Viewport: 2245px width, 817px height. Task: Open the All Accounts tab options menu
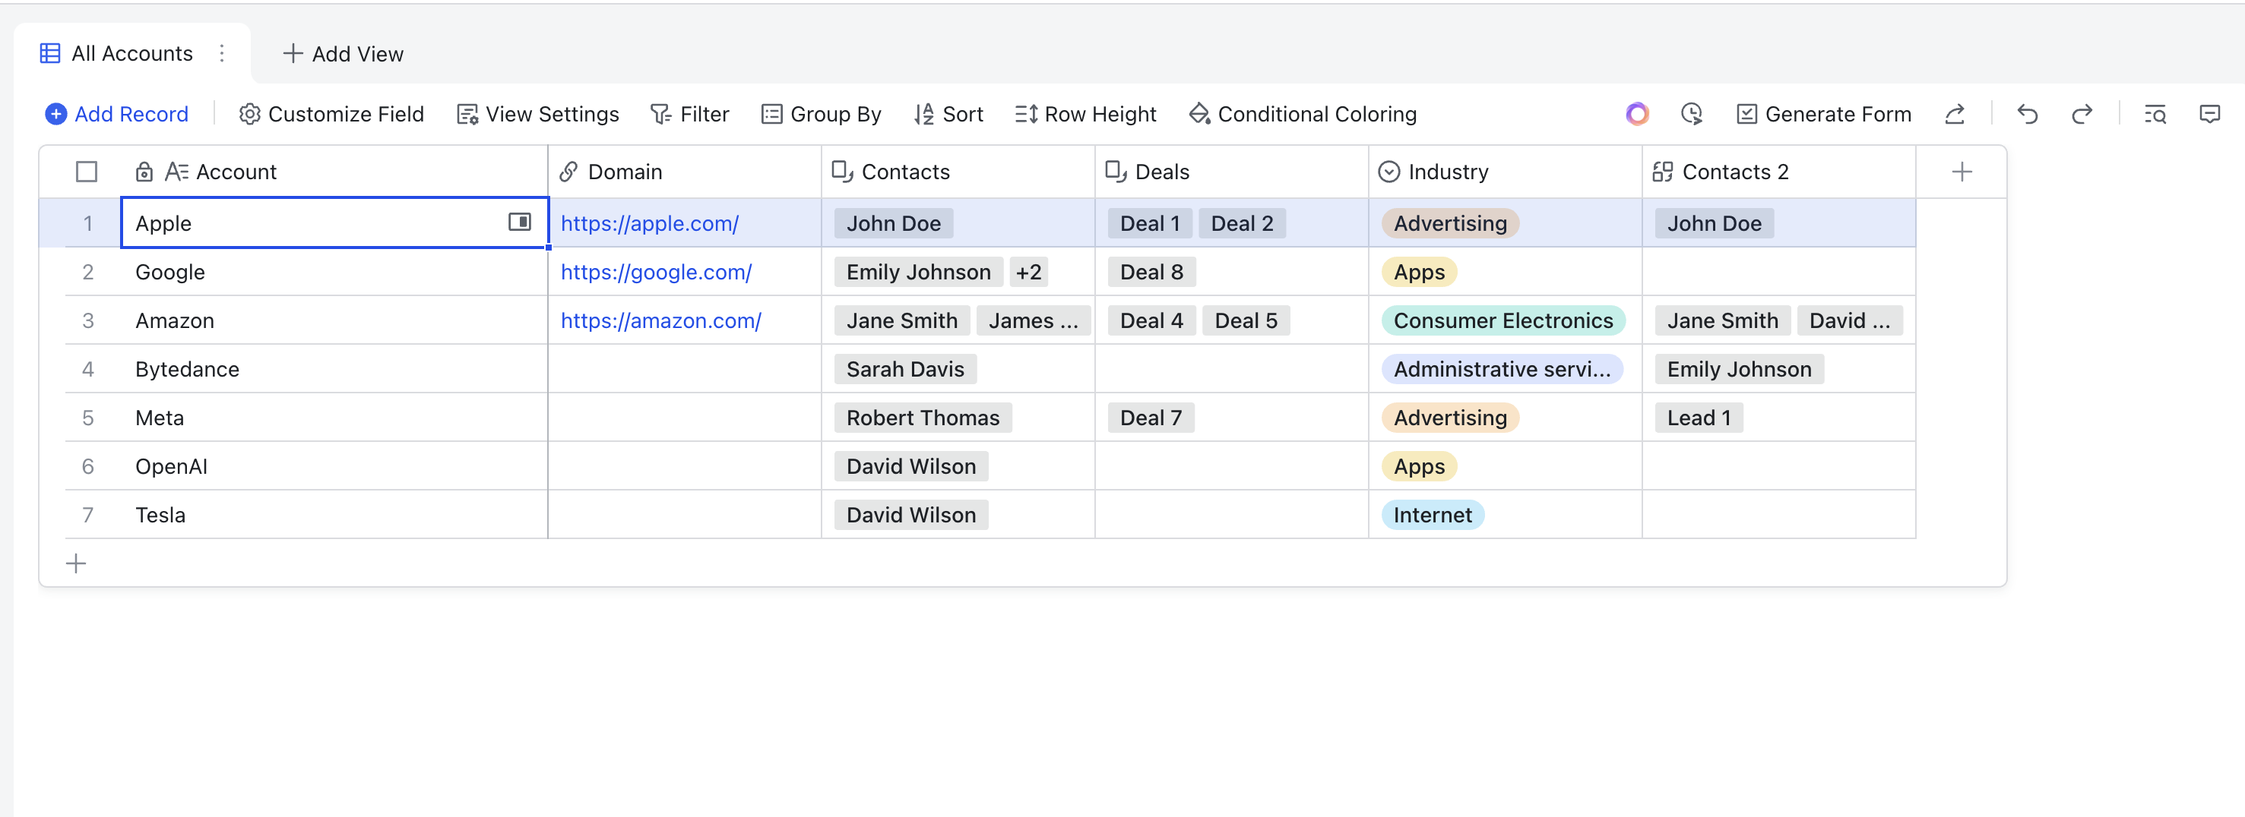pos(222,53)
